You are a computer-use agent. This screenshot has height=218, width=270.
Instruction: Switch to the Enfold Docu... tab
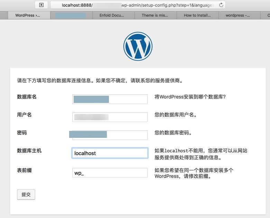[x=113, y=15]
